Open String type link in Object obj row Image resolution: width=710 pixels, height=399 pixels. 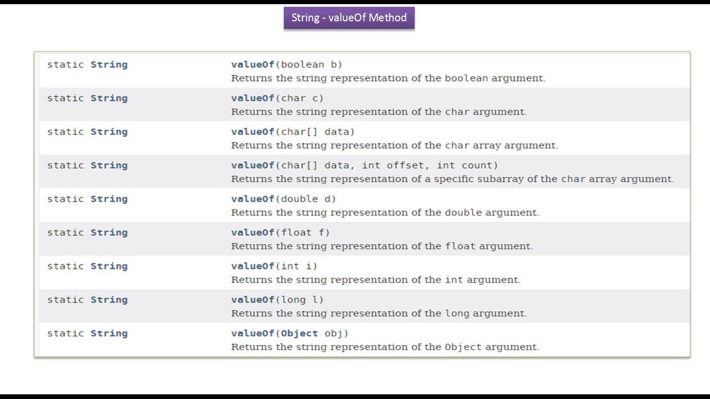(109, 333)
